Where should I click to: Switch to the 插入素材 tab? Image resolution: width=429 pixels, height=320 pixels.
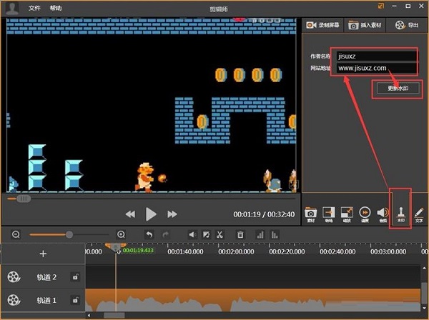(x=365, y=25)
